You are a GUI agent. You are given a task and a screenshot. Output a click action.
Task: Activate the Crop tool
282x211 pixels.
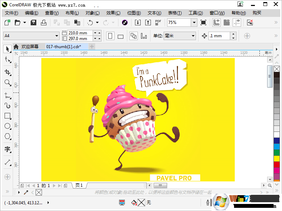click(x=7, y=71)
